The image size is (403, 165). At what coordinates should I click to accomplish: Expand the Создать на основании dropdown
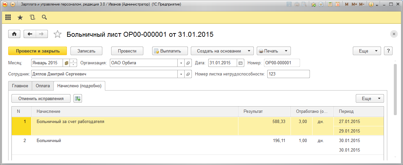pos(249,51)
